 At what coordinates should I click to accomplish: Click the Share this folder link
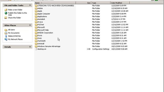[15, 18]
